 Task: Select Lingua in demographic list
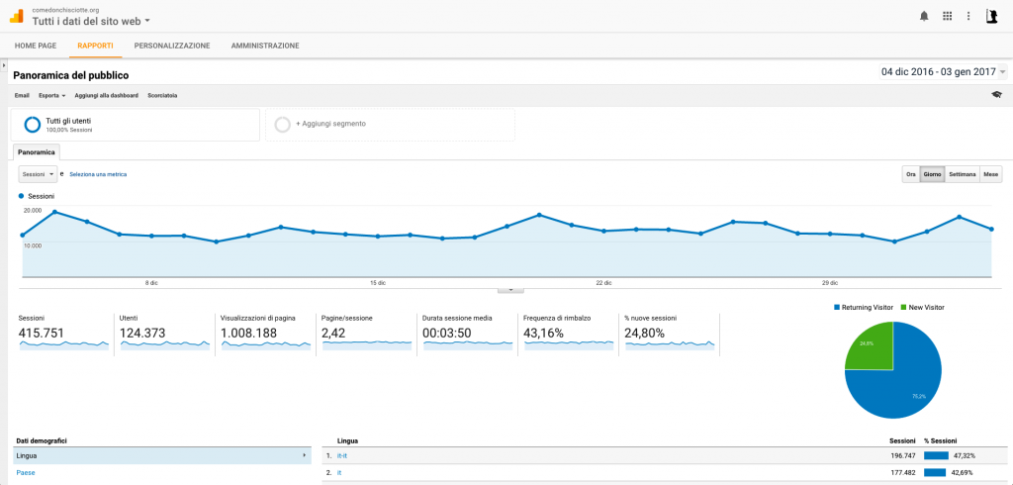click(x=161, y=456)
